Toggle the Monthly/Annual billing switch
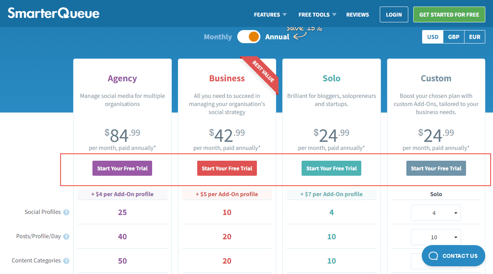 point(249,37)
